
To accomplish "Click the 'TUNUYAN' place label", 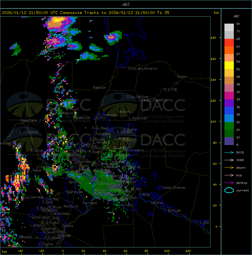I will 64,236.
